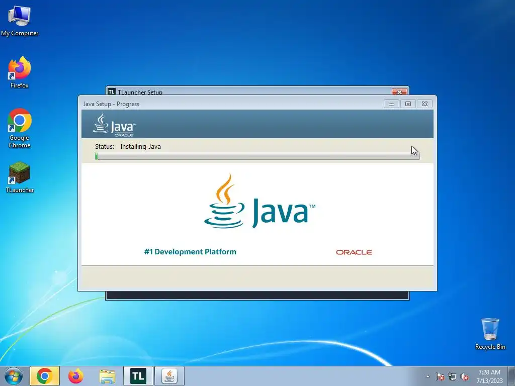Click the Java logo in header banner

point(114,125)
